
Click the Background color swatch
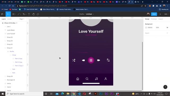(x=146, y=27)
